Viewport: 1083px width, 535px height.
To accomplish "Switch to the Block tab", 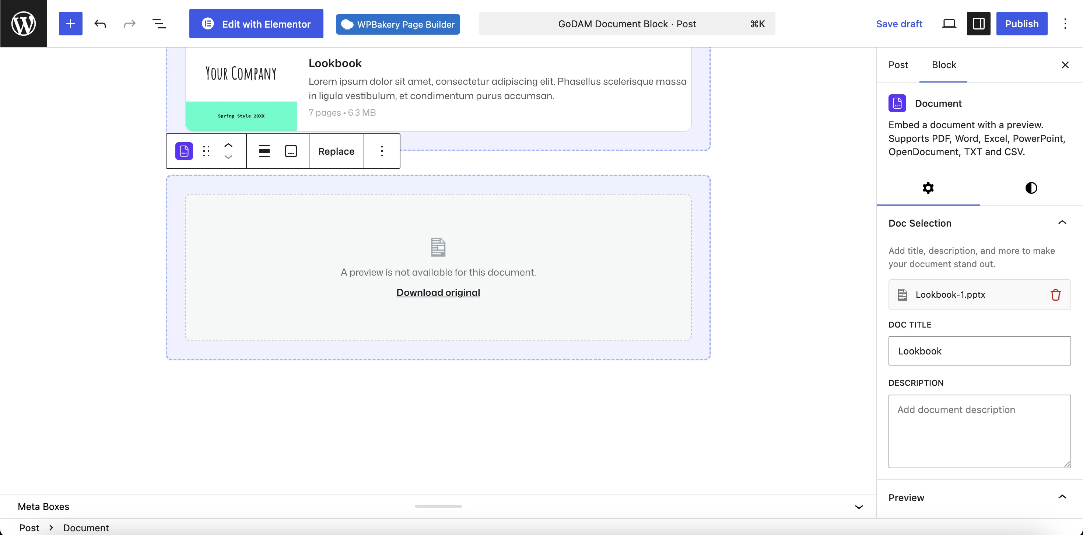I will pos(943,65).
